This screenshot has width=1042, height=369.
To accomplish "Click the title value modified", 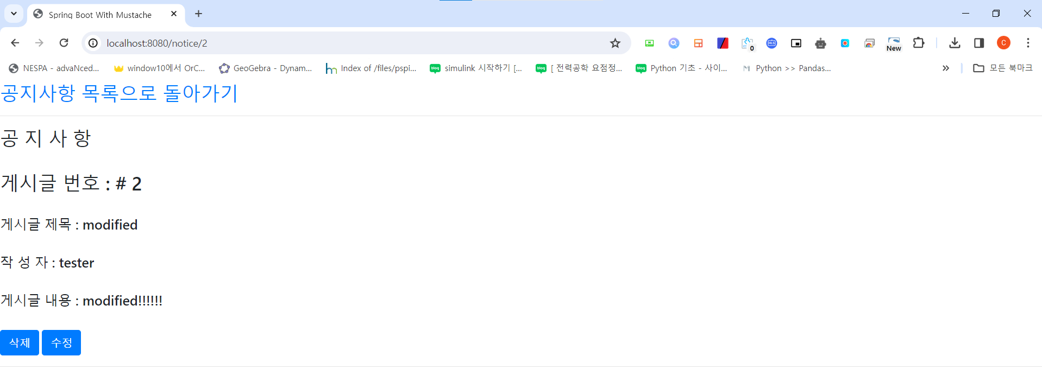I will tap(110, 225).
